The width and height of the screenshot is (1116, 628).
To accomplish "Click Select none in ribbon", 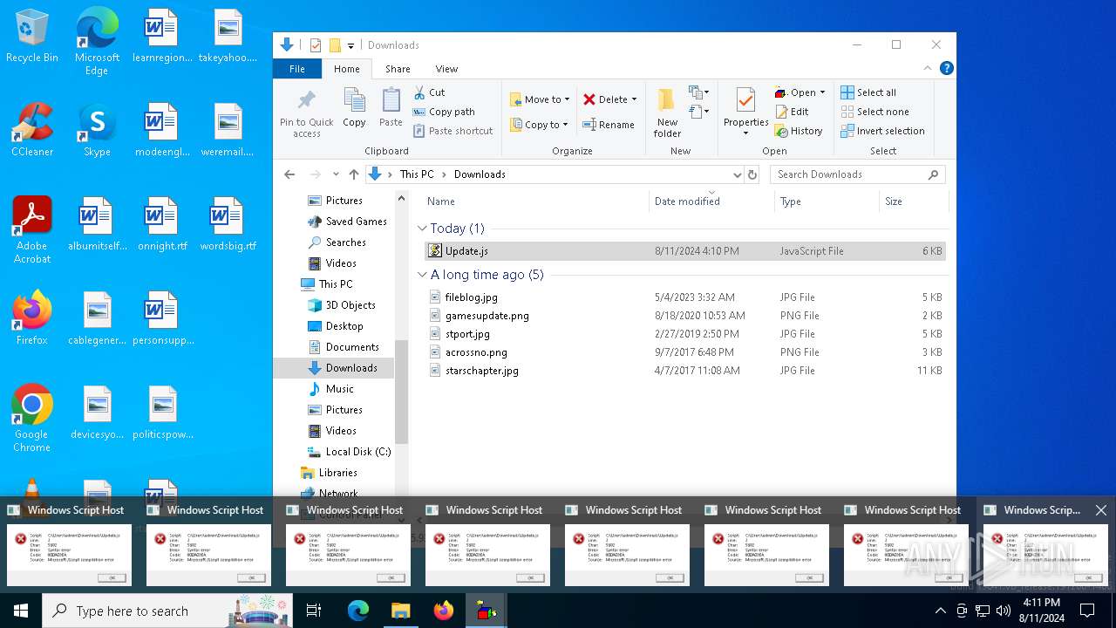I will point(874,112).
